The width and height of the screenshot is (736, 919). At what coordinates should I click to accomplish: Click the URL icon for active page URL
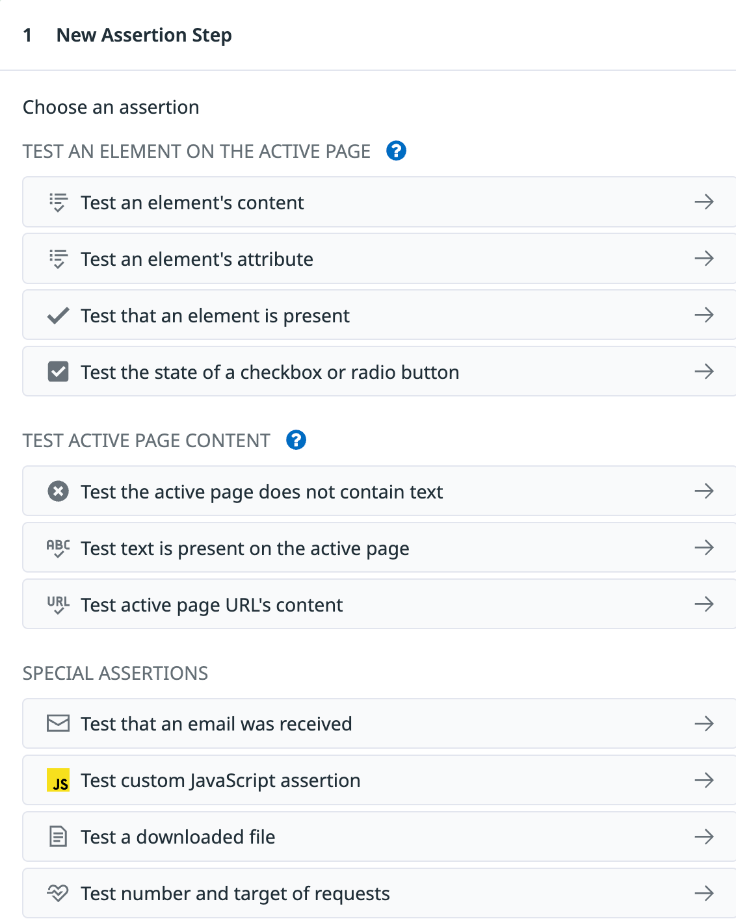click(x=59, y=604)
